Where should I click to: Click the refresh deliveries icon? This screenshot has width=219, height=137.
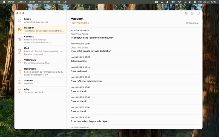coord(58,13)
